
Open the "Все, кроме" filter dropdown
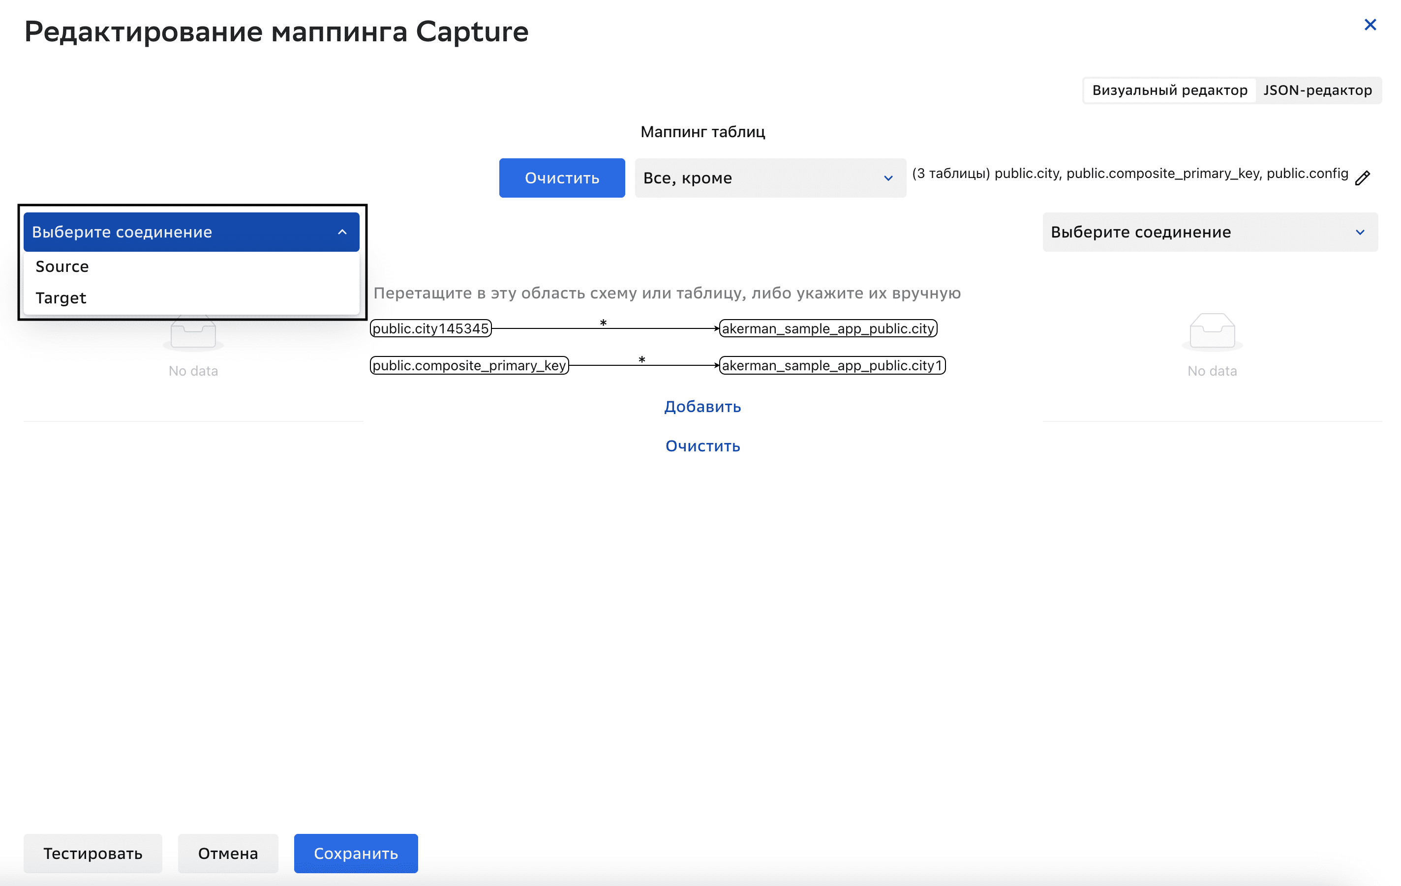click(x=769, y=178)
